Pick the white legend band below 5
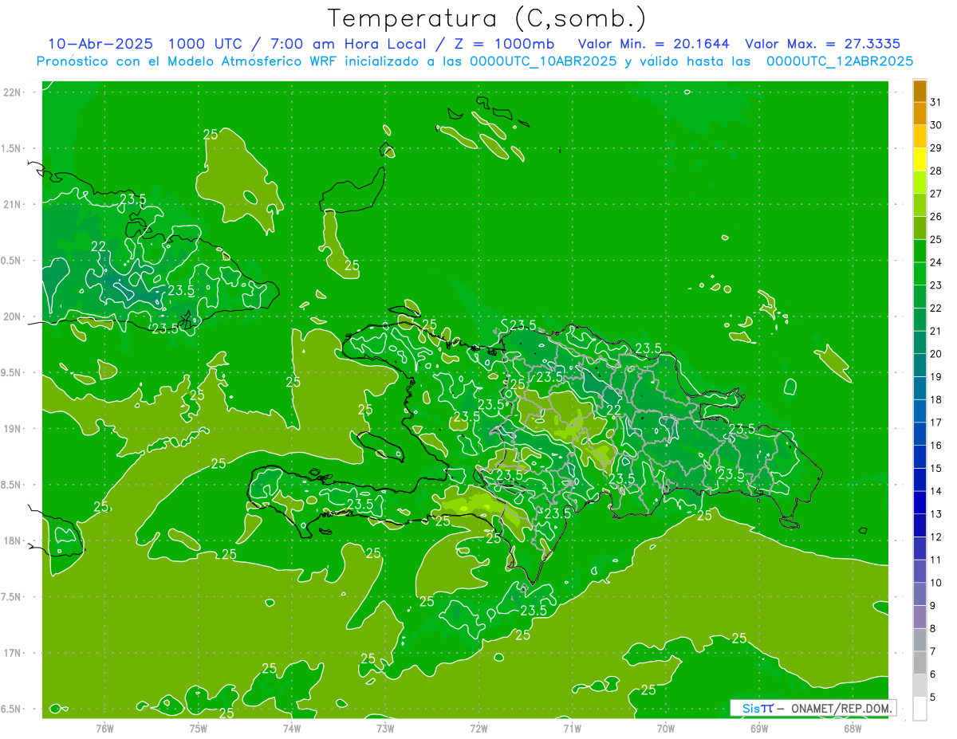Screen dimensions: 957x739 click(920, 709)
